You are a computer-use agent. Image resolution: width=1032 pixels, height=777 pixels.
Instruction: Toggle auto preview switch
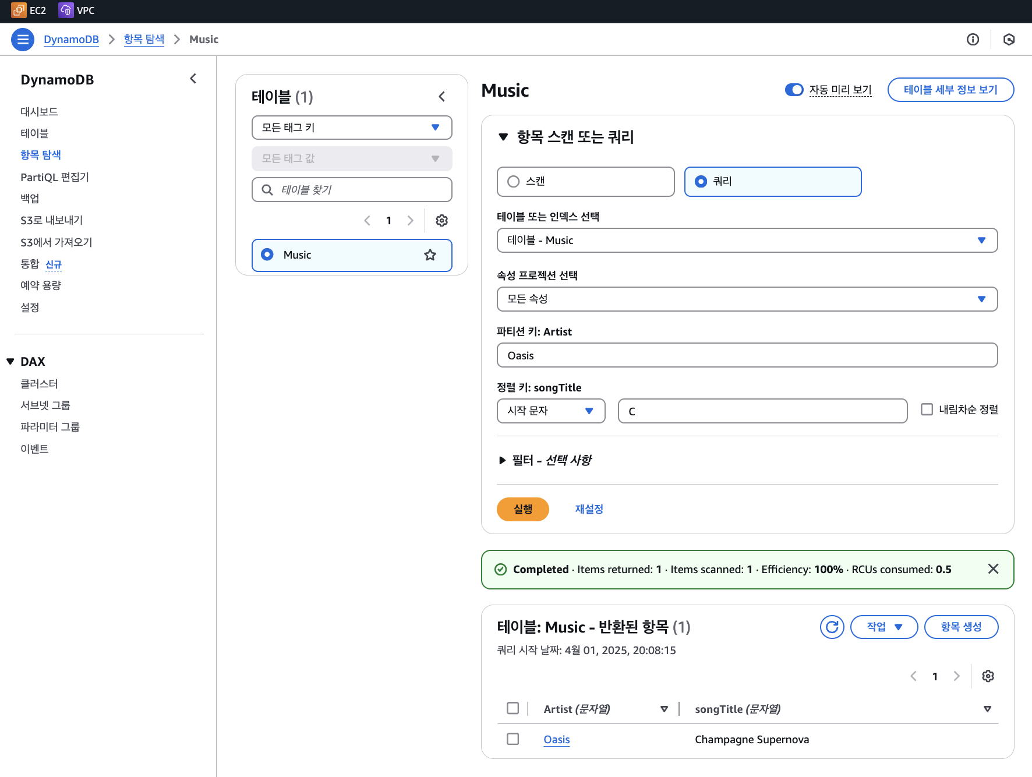(794, 90)
